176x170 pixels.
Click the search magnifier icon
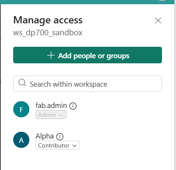[x=22, y=82]
